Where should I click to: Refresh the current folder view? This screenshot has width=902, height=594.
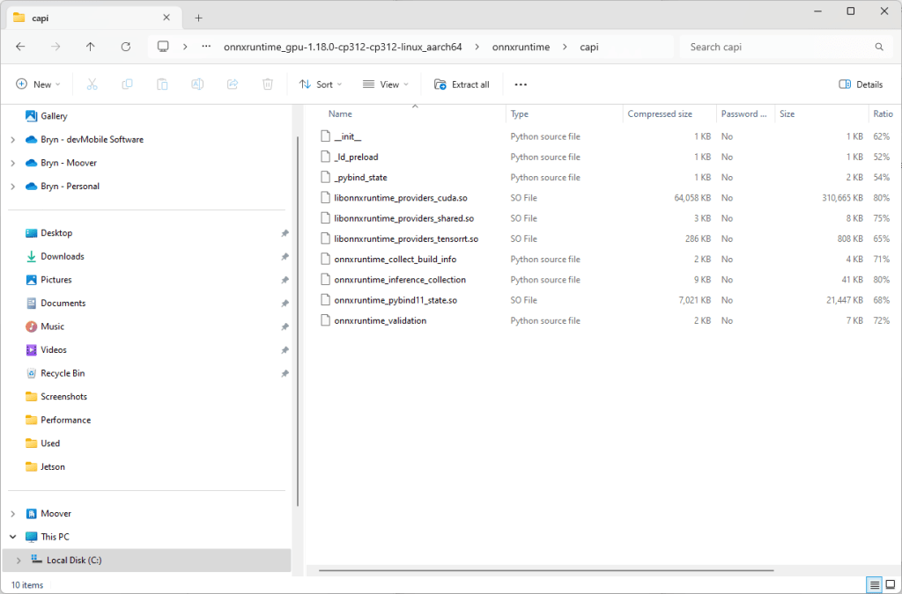[126, 47]
